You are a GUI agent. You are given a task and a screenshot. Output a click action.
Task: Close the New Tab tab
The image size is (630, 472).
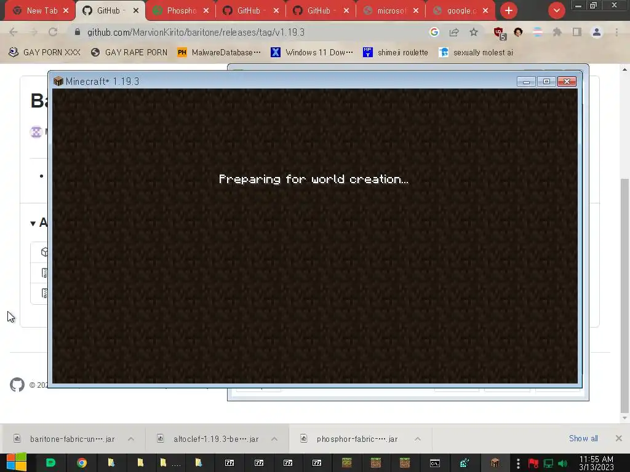point(66,11)
